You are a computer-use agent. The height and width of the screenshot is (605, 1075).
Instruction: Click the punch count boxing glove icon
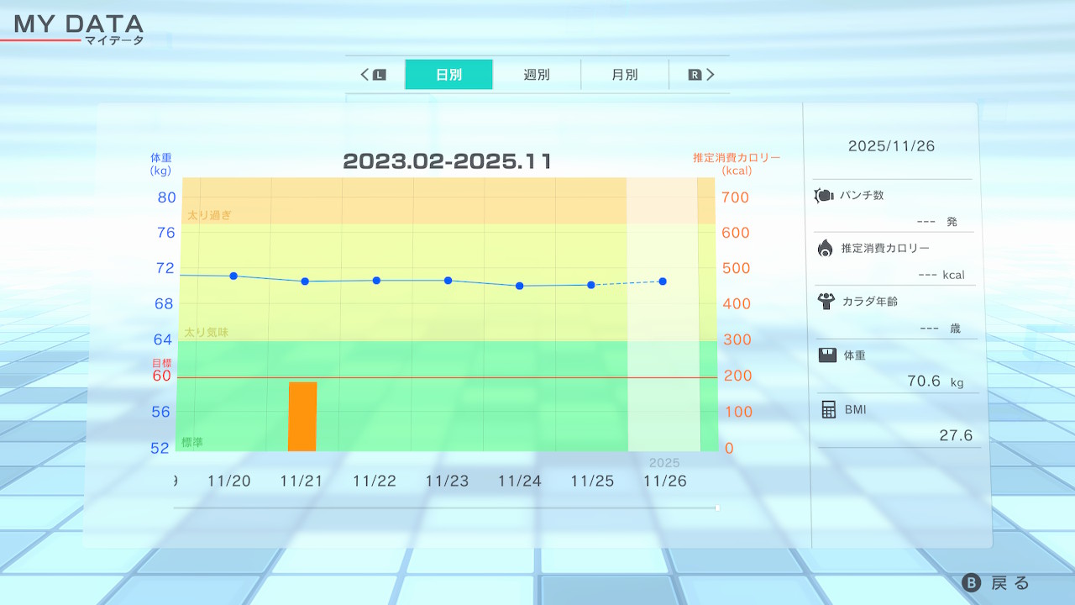[x=823, y=196]
